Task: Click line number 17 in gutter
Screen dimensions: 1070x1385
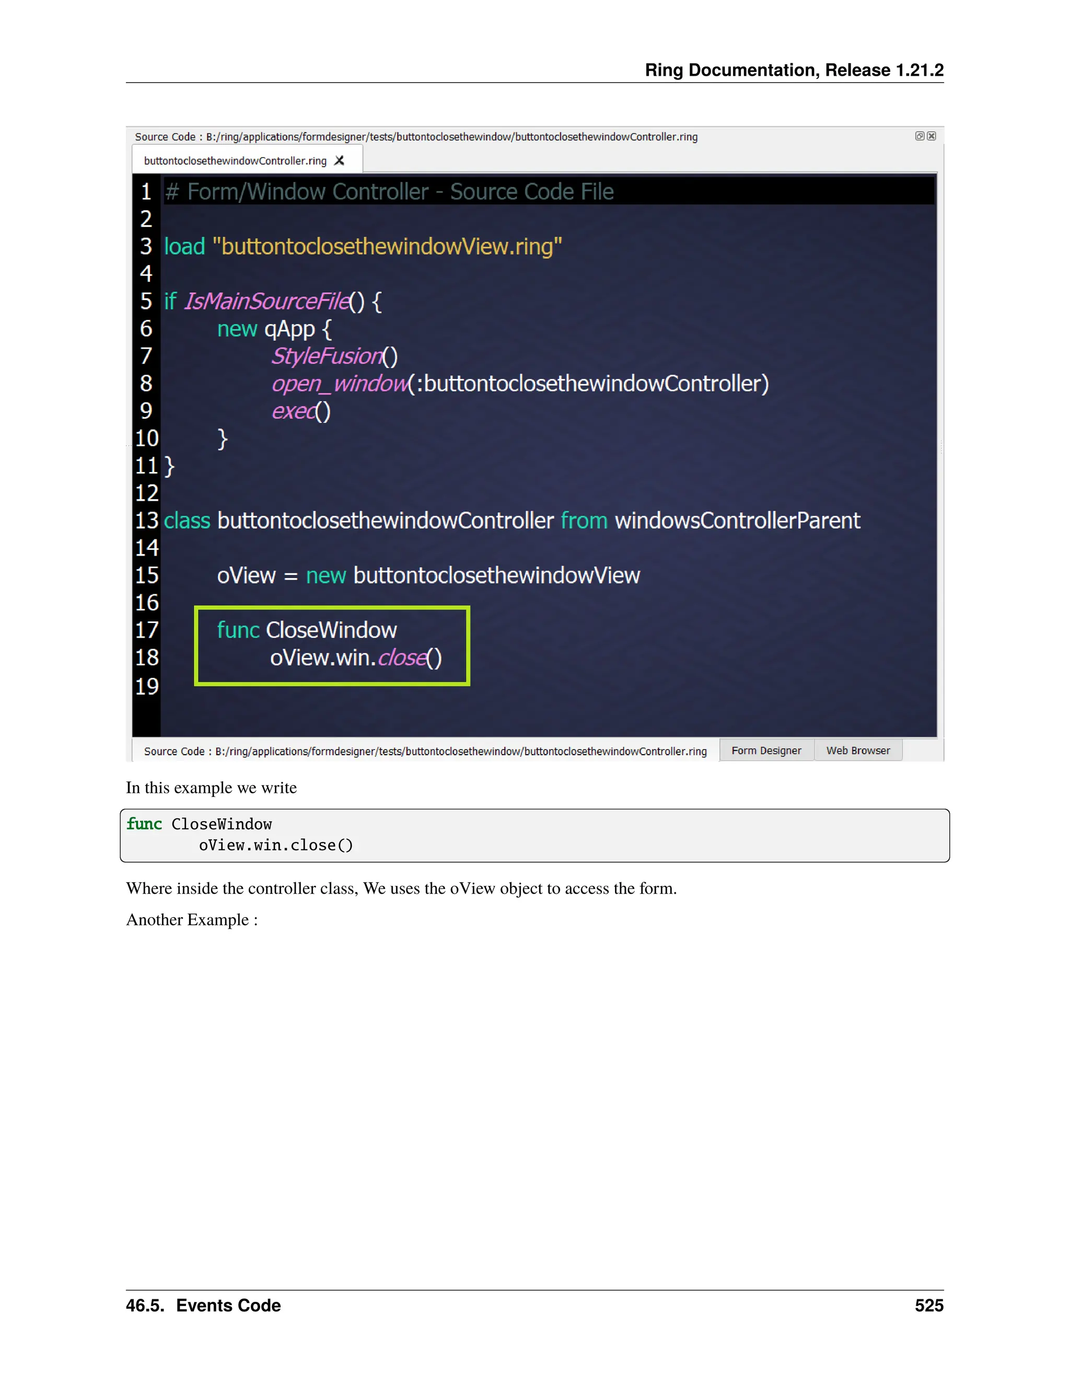Action: (x=146, y=630)
